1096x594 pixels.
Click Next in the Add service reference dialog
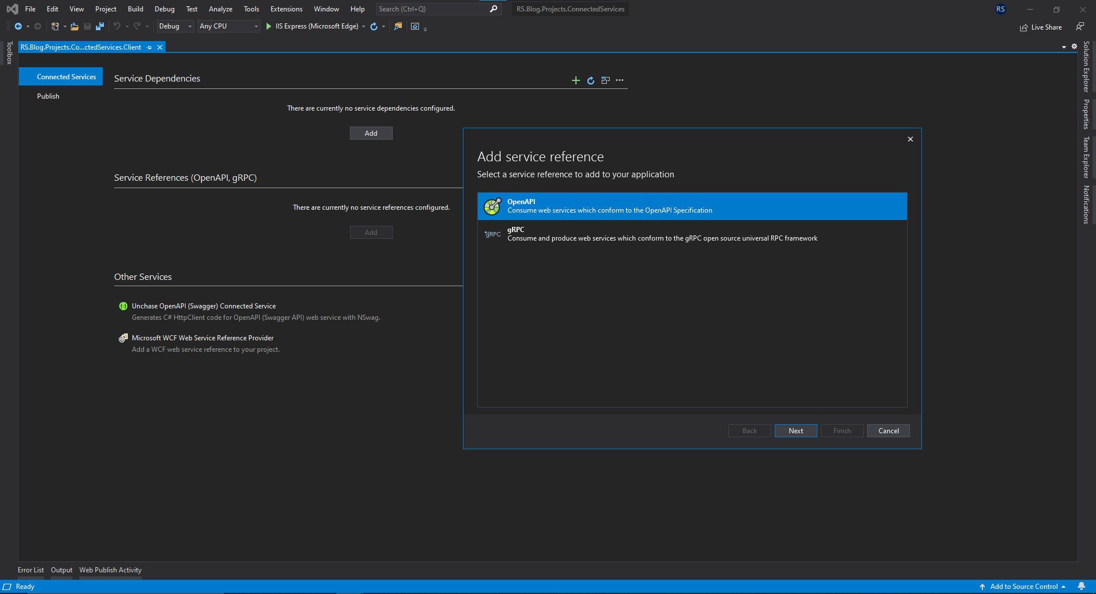(x=796, y=431)
